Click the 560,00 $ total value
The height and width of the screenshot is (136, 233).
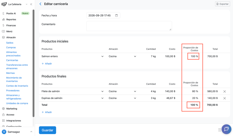(x=212, y=91)
